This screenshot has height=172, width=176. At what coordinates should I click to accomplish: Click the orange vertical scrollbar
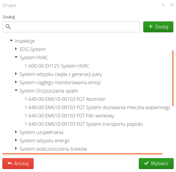pos(173,78)
